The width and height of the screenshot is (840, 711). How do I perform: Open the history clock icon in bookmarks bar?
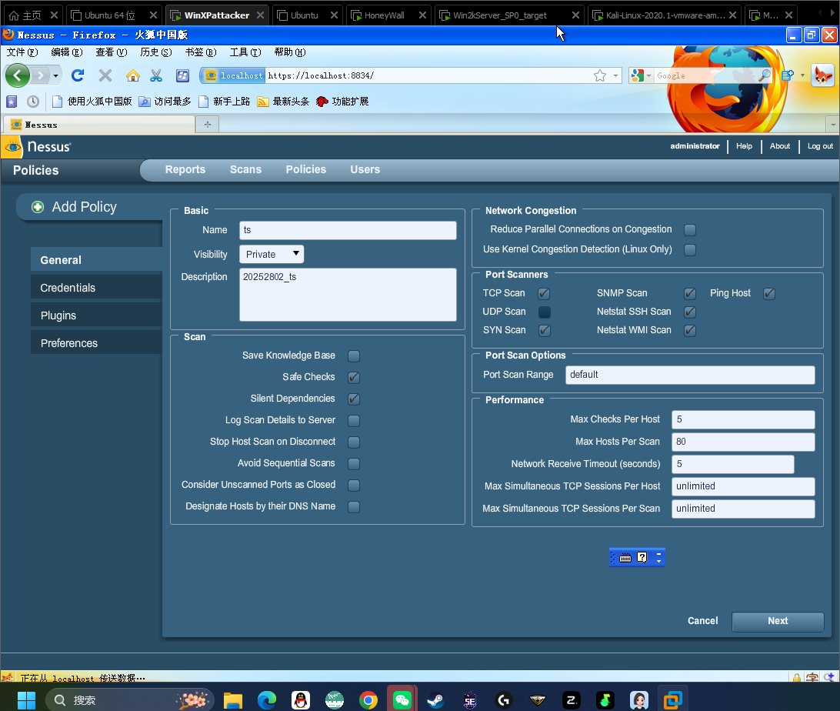pyautogui.click(x=33, y=102)
